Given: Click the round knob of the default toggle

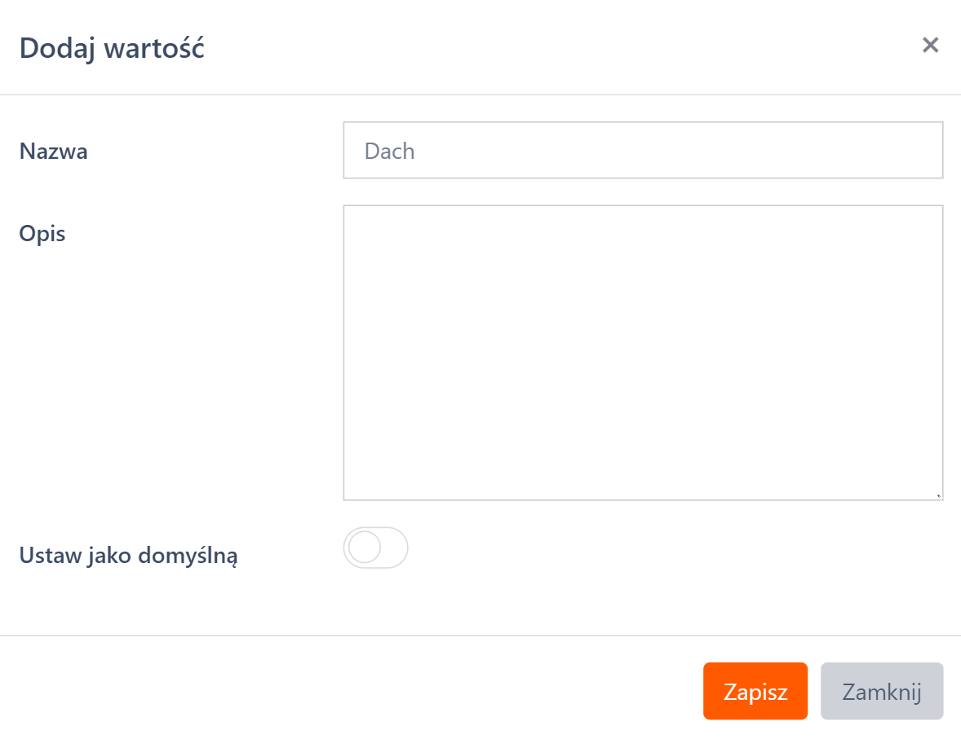Looking at the screenshot, I should pos(364,548).
